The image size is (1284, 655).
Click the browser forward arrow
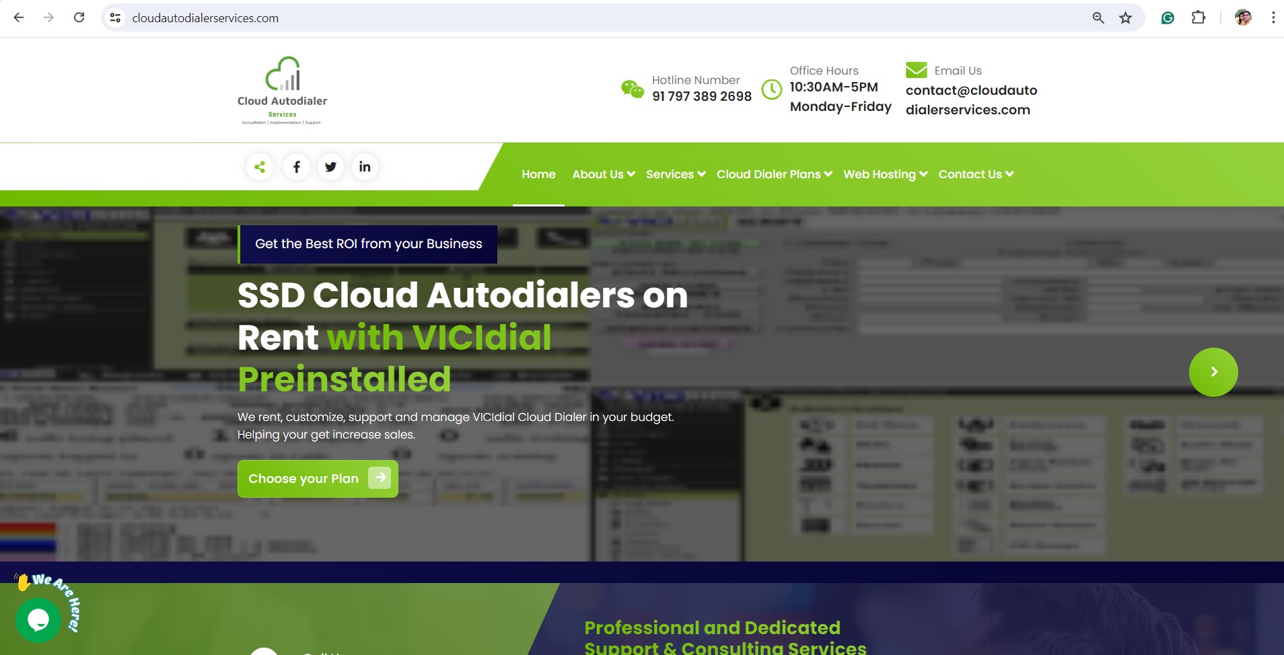(48, 17)
